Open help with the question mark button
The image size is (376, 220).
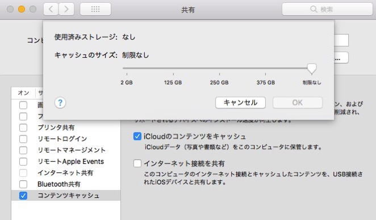60,103
